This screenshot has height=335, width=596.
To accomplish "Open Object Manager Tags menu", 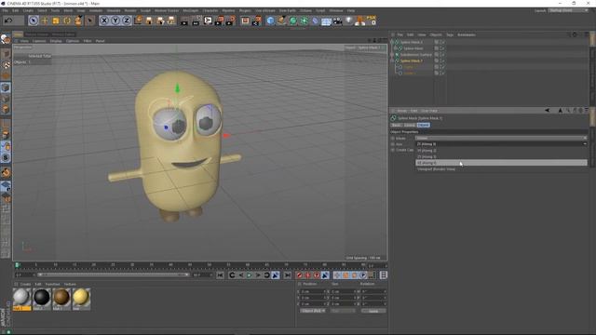I will coord(450,35).
